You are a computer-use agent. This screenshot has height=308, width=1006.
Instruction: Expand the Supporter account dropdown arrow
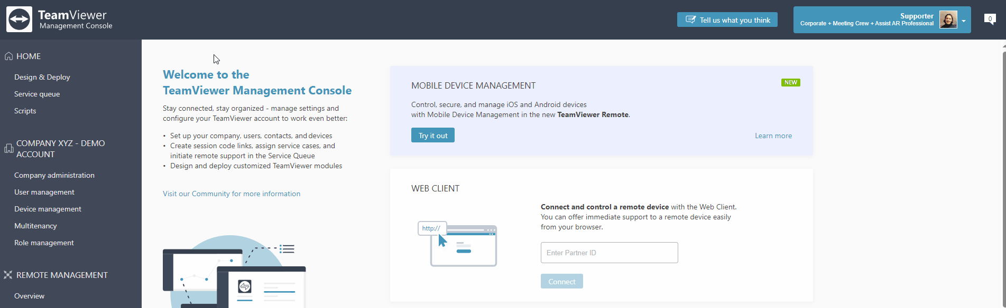[x=964, y=21]
